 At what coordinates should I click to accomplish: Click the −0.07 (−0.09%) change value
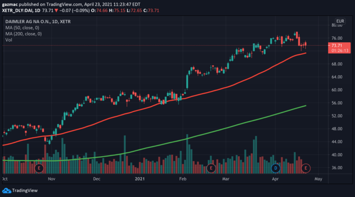pyautogui.click(x=74, y=11)
